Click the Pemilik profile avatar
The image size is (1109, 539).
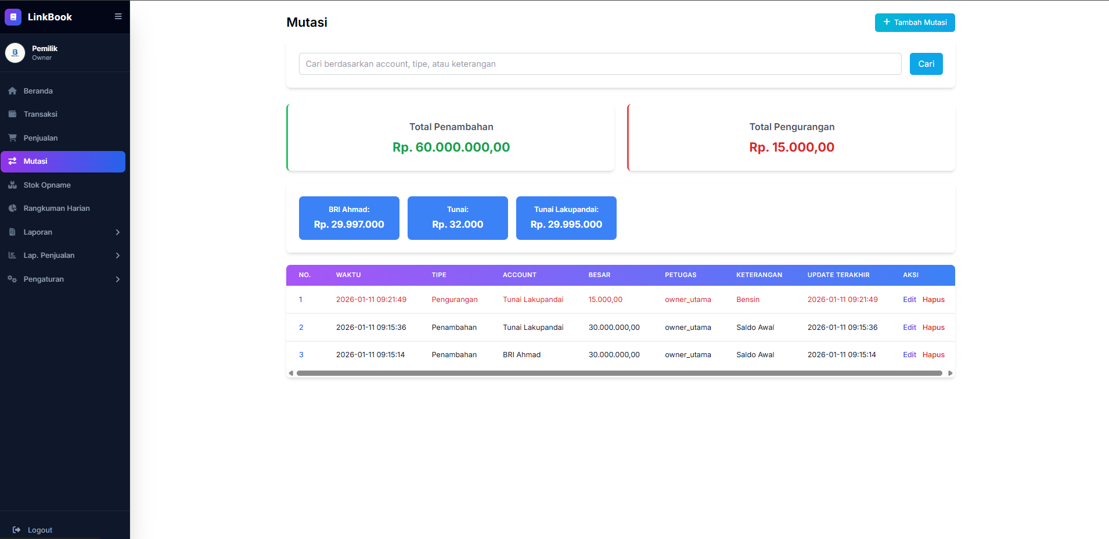point(15,53)
